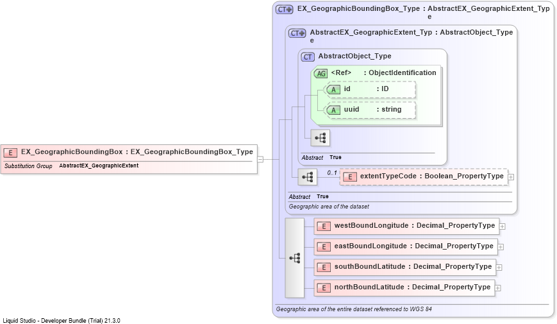This screenshot has height=324, width=557.
Task: Expand the northBoundLatitude element
Action: pos(497,287)
